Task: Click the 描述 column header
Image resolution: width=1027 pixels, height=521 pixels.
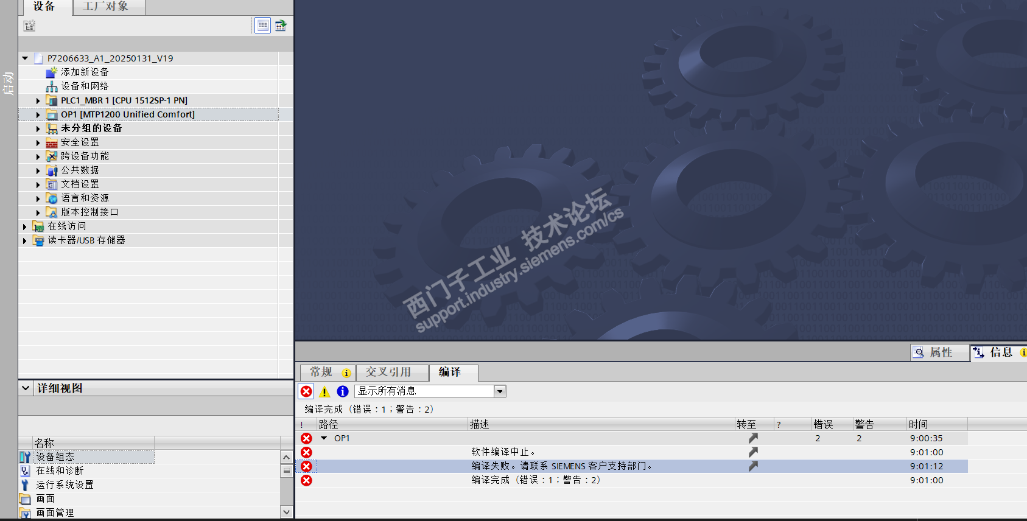Action: point(601,424)
